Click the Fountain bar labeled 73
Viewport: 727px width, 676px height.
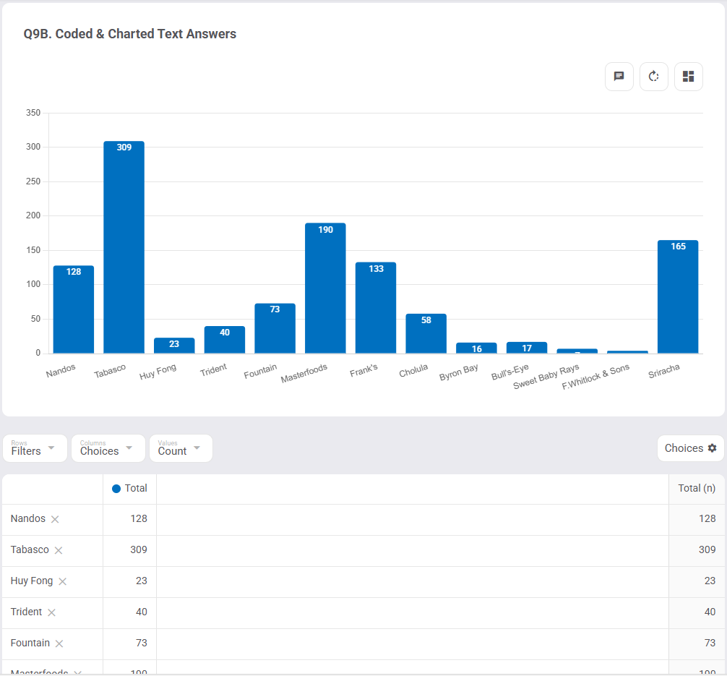[x=275, y=328]
